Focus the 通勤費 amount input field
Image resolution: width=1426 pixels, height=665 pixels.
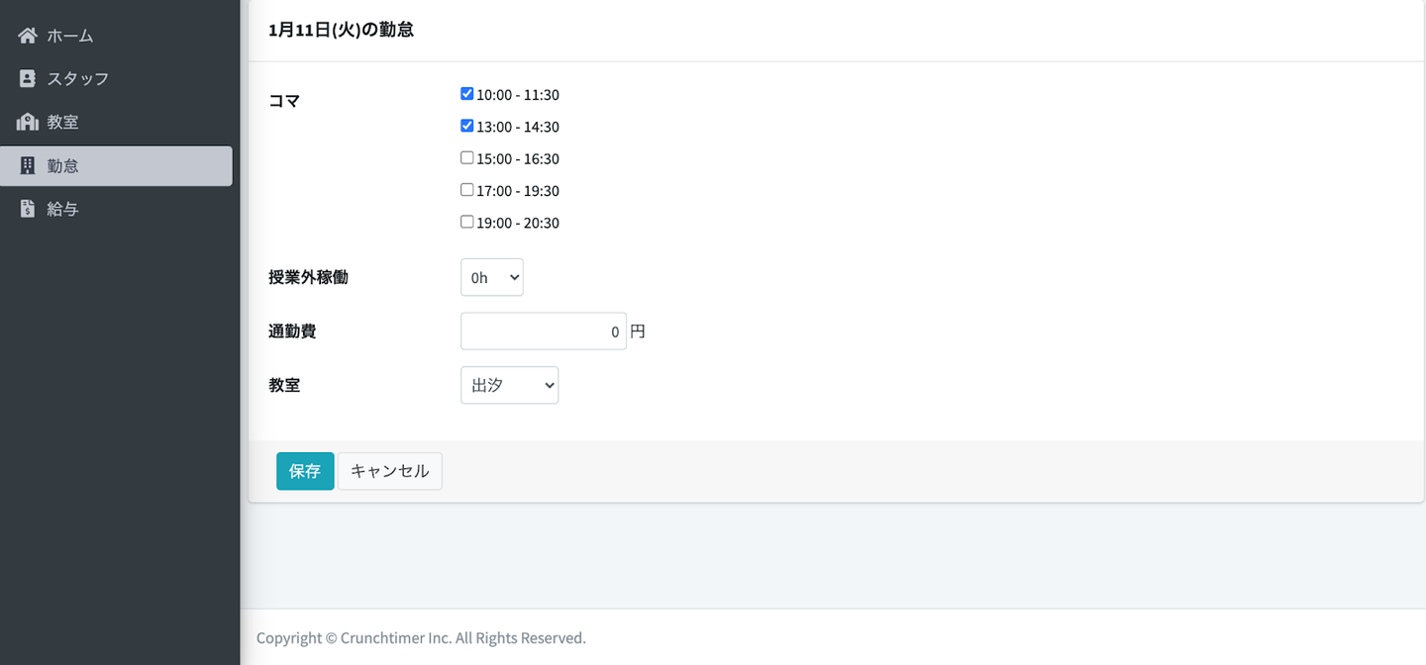tap(543, 332)
